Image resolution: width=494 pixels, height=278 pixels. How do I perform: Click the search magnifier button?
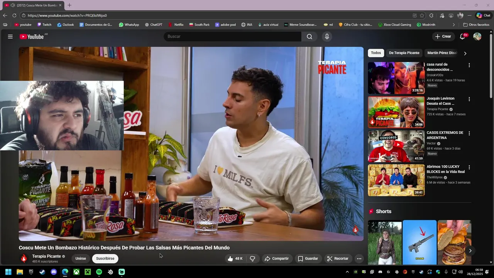[310, 36]
